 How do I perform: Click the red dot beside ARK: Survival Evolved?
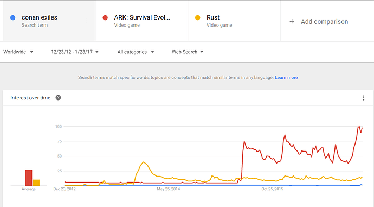(x=105, y=18)
